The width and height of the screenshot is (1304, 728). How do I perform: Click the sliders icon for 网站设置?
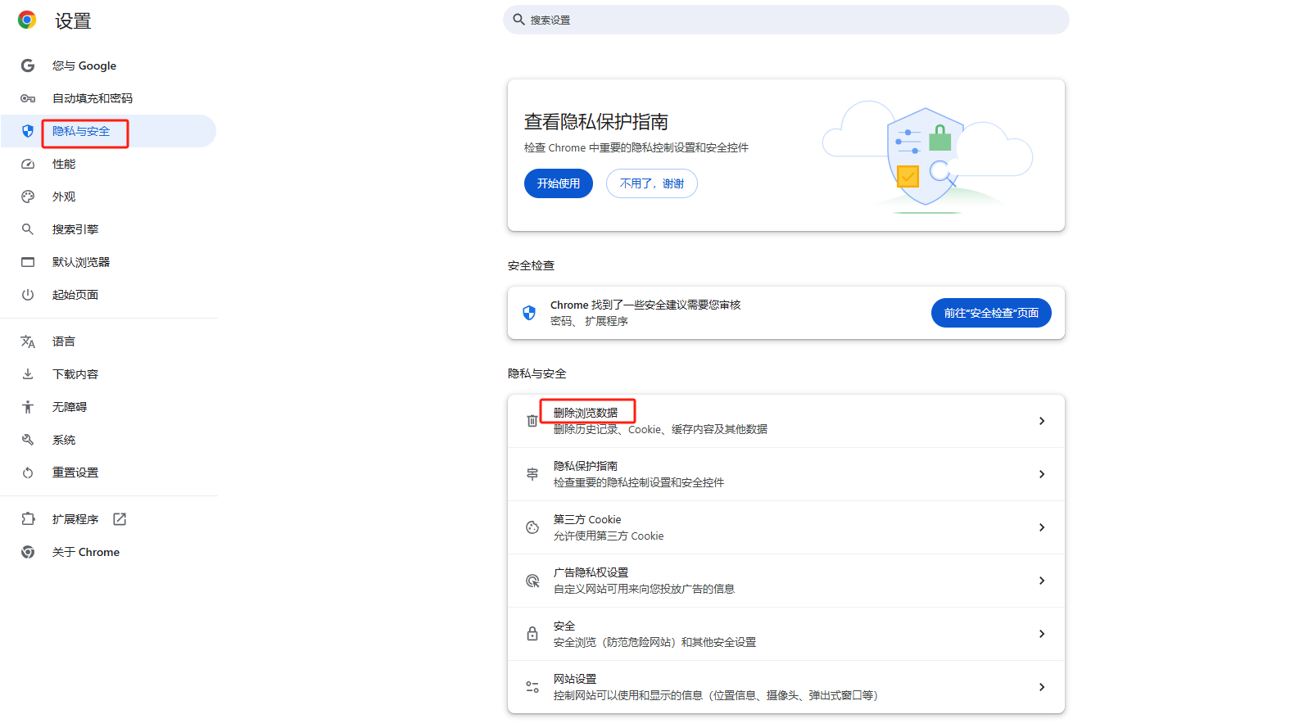[x=532, y=687]
